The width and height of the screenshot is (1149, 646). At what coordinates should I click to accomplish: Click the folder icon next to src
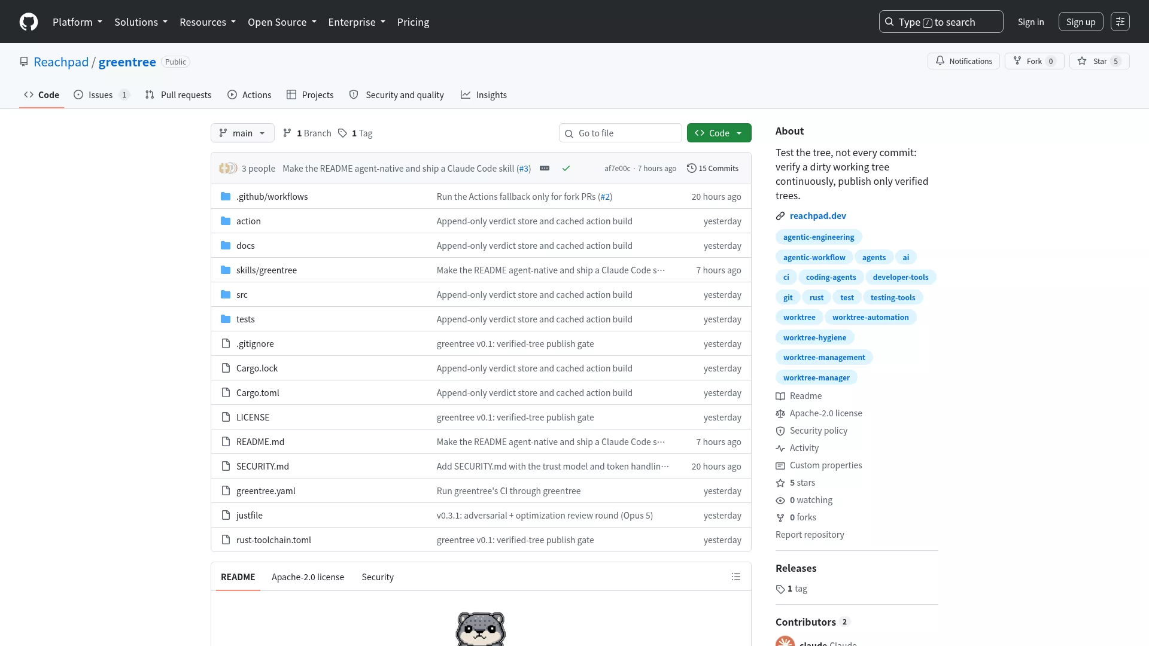226,294
